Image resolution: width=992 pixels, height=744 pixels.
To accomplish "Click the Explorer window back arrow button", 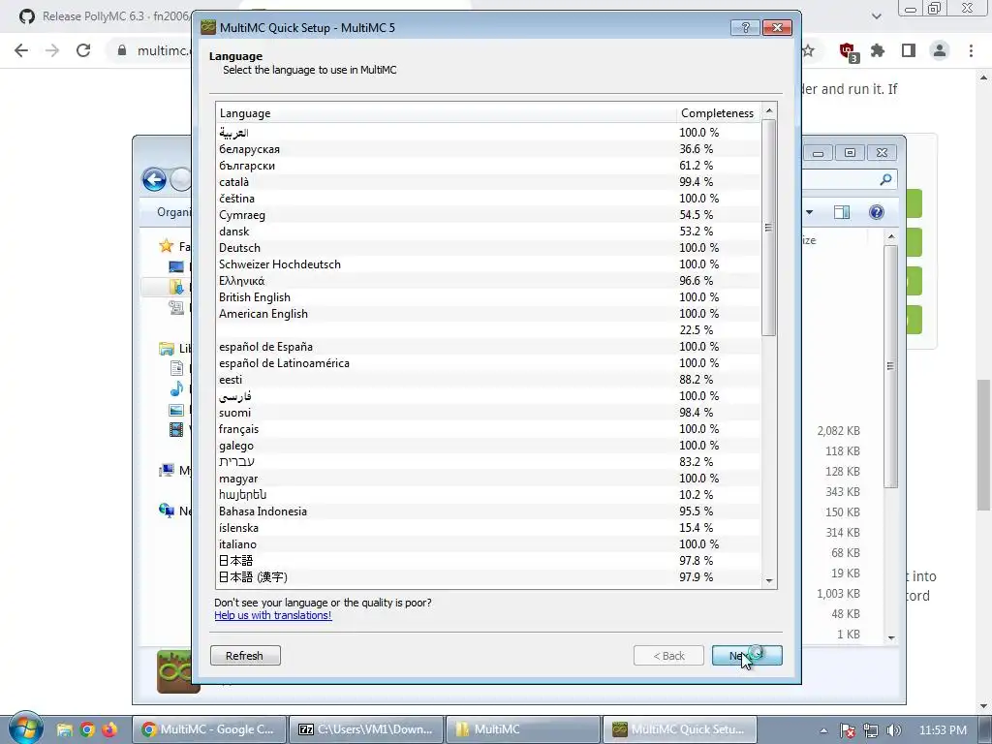I will 154,179.
